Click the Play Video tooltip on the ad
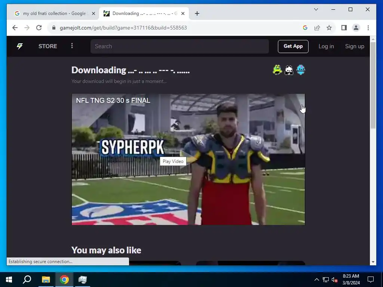The image size is (383, 287). [x=173, y=161]
